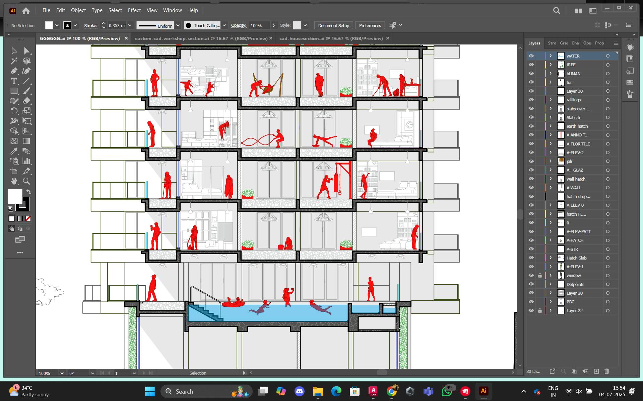Close the GGGGGG.ai document tab
Image resolution: width=643 pixels, height=401 pixels.
[126, 38]
